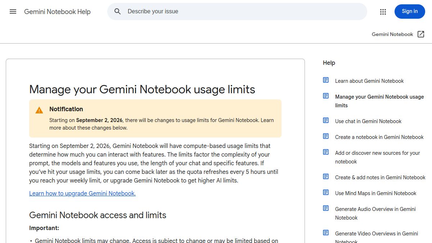Click the Help sidebar heading
Viewport: 432px width, 243px height.
point(329,63)
